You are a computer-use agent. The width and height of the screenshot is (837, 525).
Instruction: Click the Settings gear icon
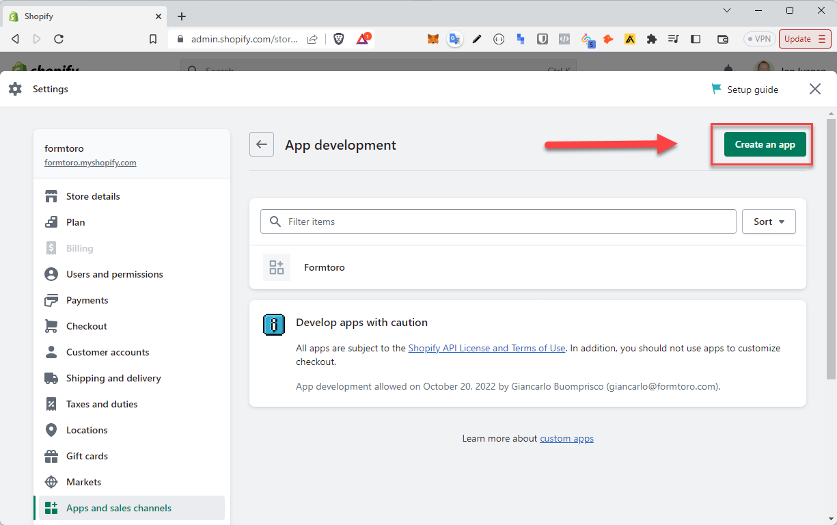coord(15,89)
